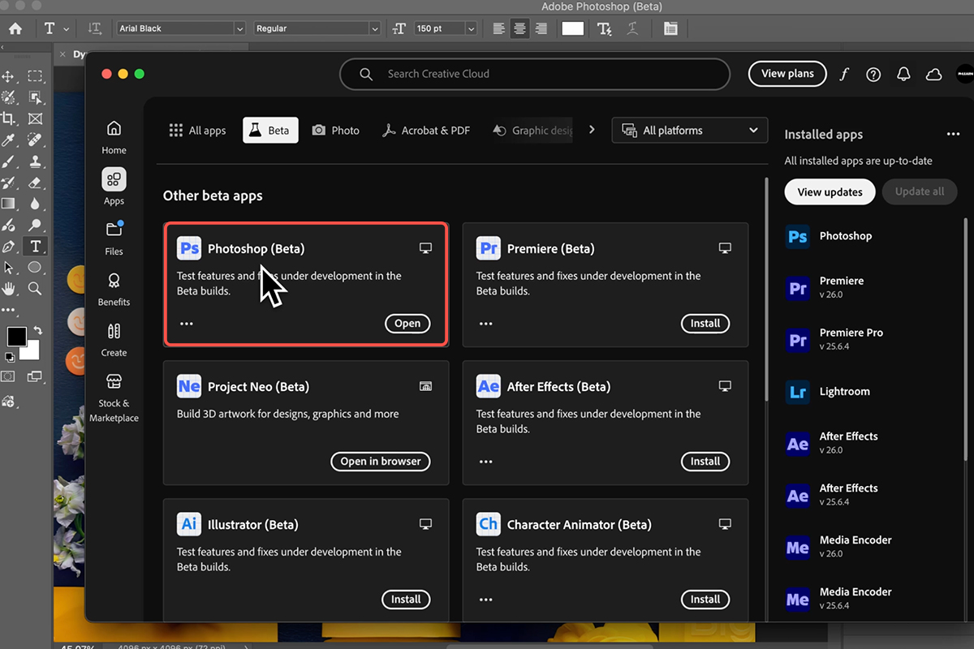The width and height of the screenshot is (974, 649).
Task: Toggle right text alignment
Action: coord(541,28)
